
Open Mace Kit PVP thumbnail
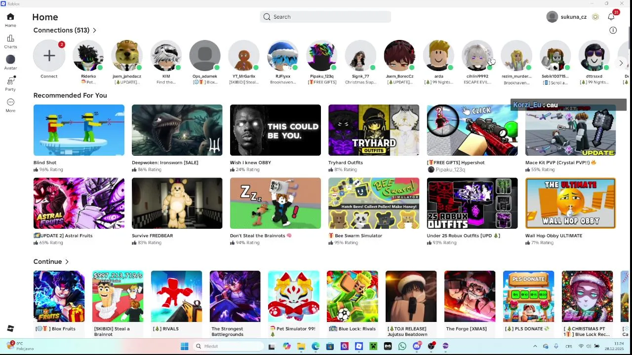click(x=570, y=130)
